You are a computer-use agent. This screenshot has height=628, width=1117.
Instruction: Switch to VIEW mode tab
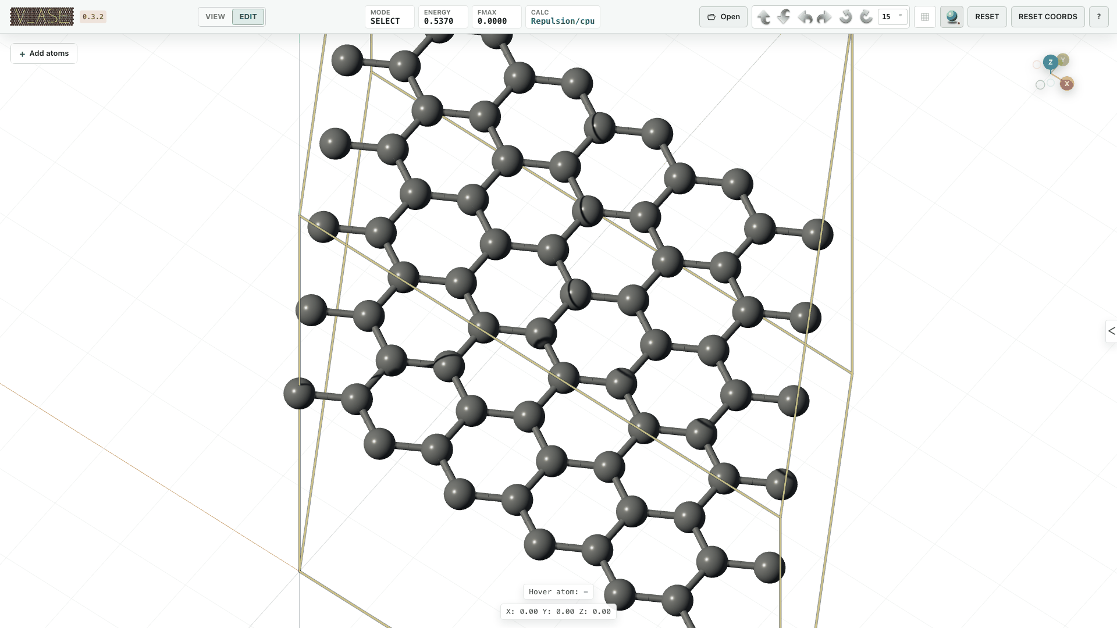(x=215, y=17)
